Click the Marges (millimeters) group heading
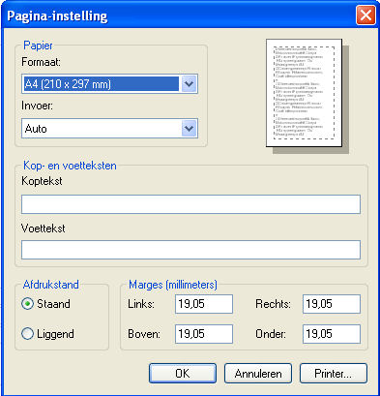This screenshot has width=380, height=396. coord(173,285)
